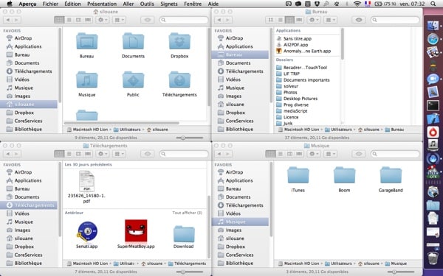This screenshot has width=443, height=276.
Task: Open the arrange-by dropdown in silouane window
Action: pyautogui.click(x=119, y=20)
